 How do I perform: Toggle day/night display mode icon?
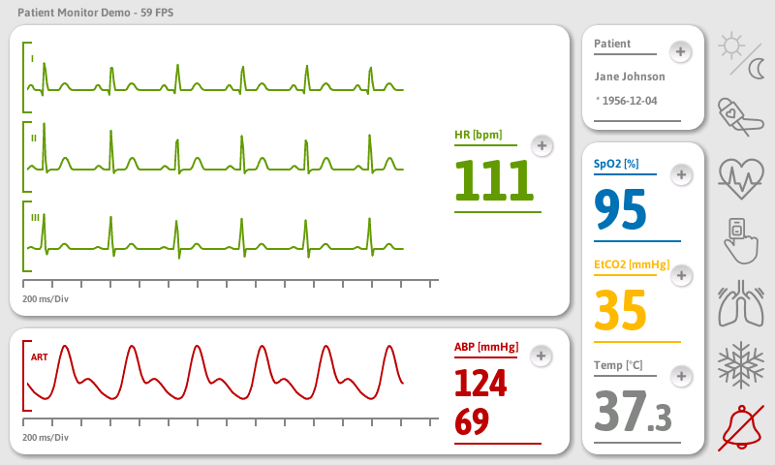pos(740,54)
